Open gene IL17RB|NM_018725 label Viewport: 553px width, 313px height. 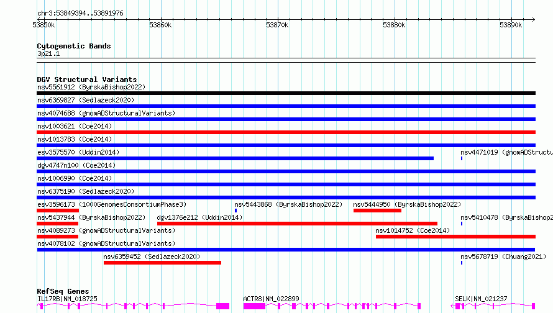(67, 299)
